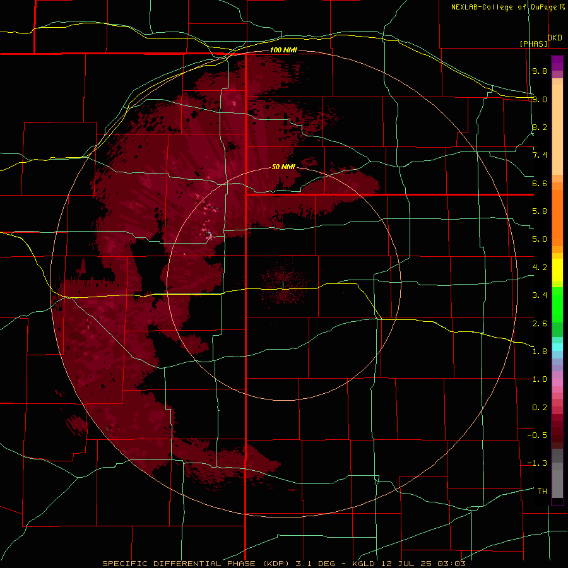Click the 7.4 scale value
This screenshot has height=568, width=568.
tap(540, 155)
